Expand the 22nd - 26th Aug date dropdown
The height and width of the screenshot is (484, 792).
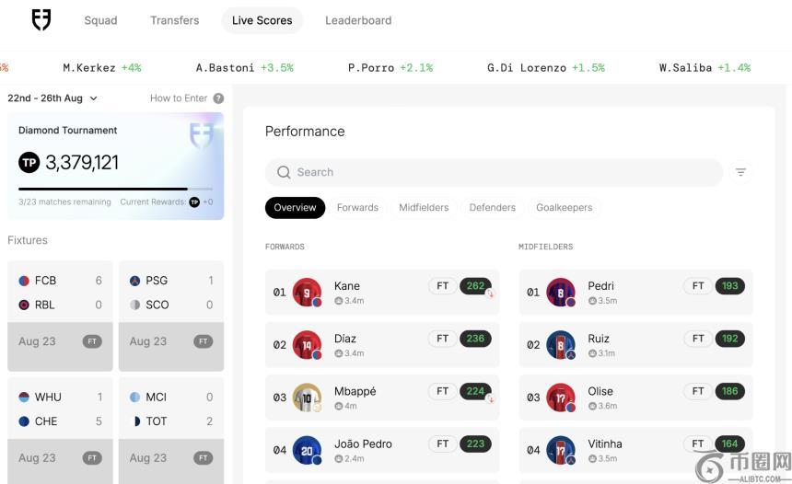tap(52, 98)
